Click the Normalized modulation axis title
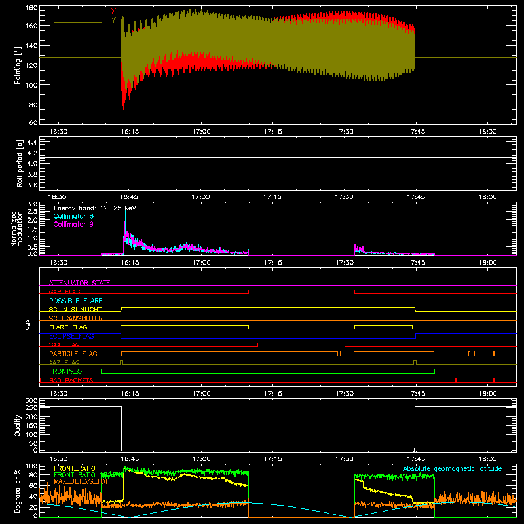 (x=16, y=229)
